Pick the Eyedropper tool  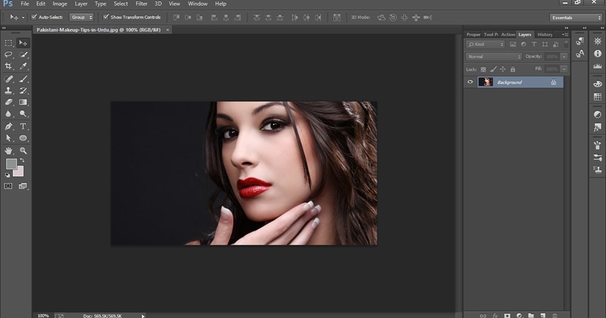23,66
